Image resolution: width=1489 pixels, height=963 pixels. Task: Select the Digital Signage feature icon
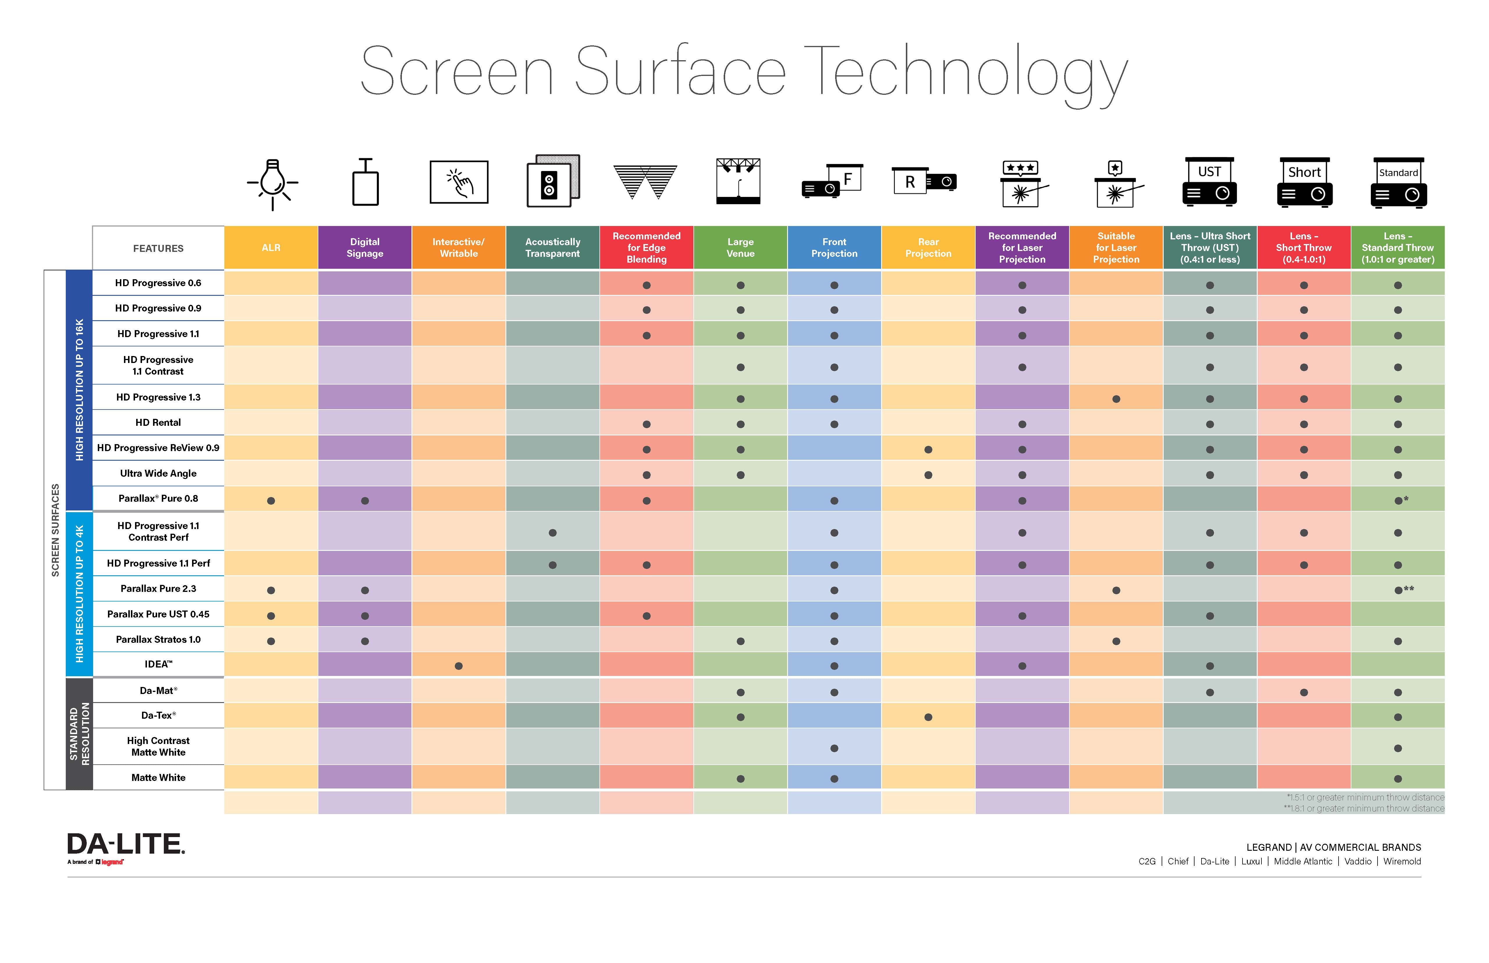click(x=365, y=184)
